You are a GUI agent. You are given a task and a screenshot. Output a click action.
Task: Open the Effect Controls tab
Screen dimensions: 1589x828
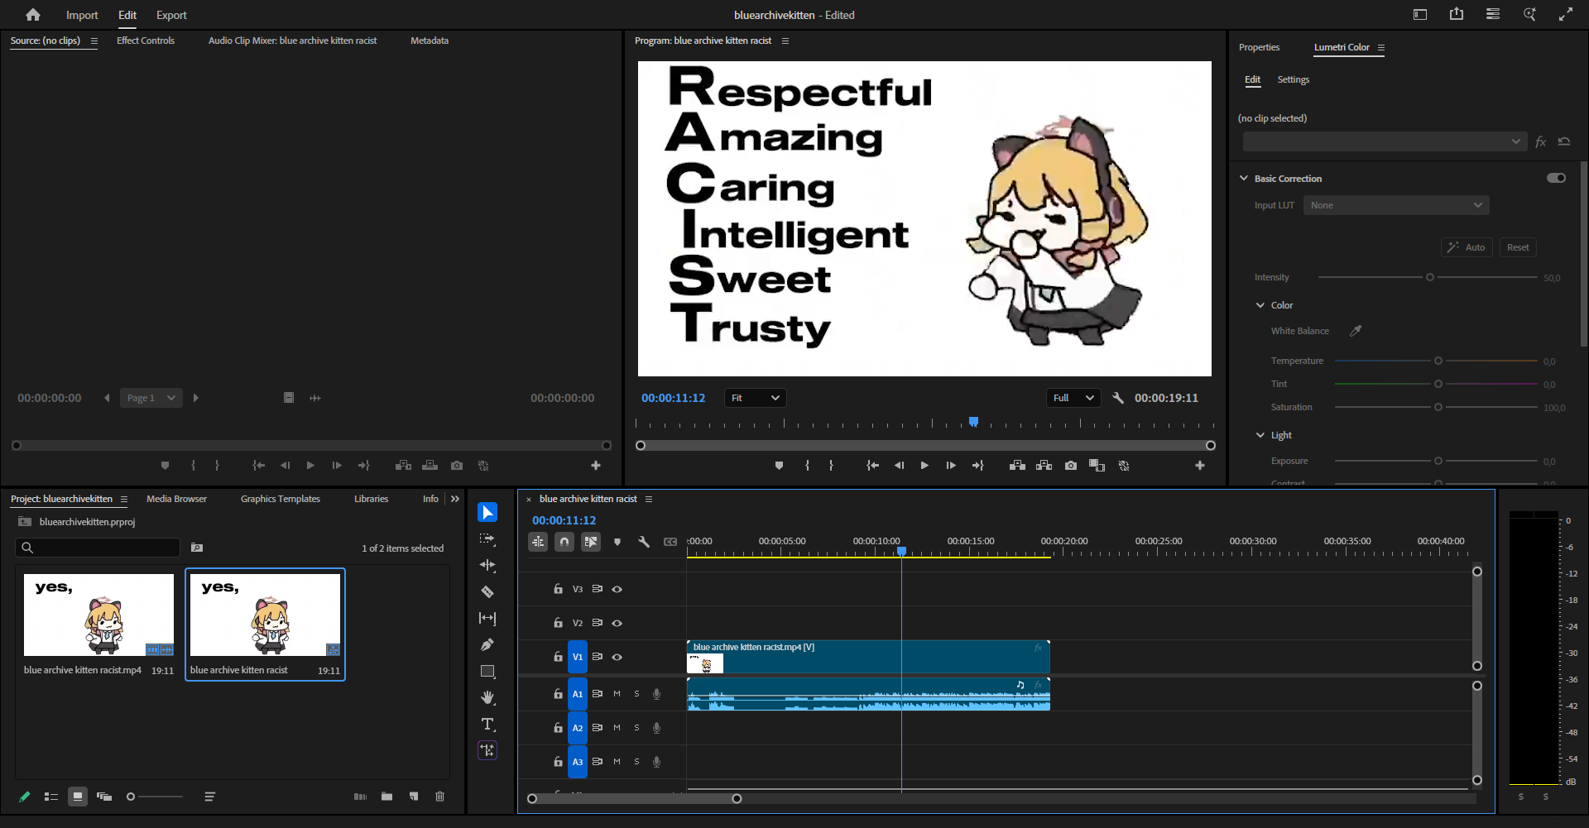coord(146,41)
